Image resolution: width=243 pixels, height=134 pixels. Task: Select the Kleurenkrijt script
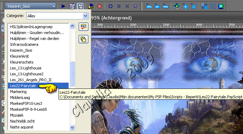click(38, 56)
